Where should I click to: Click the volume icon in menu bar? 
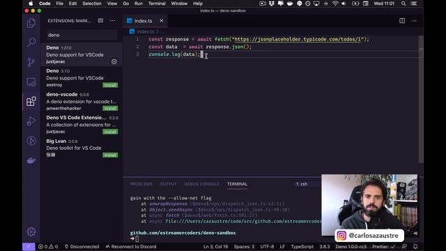344,3
